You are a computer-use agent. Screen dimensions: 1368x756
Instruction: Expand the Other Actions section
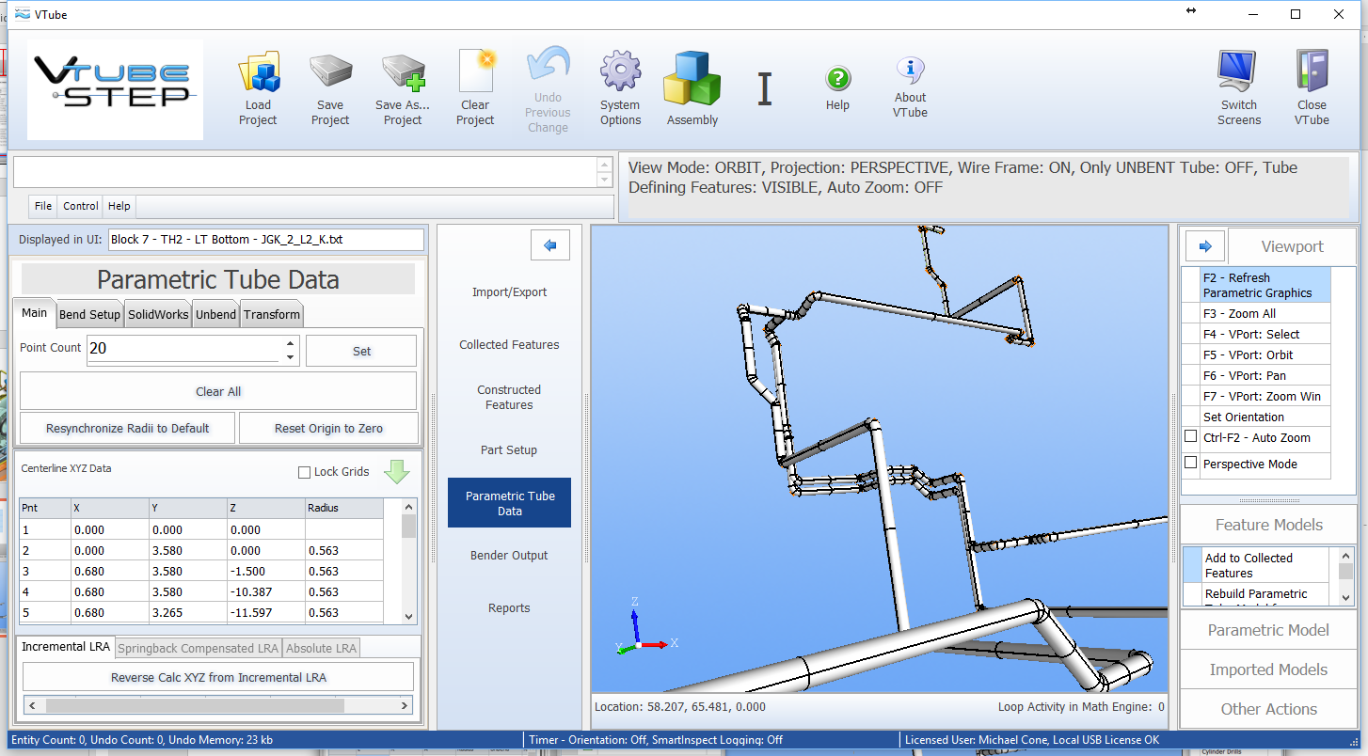(x=1267, y=709)
